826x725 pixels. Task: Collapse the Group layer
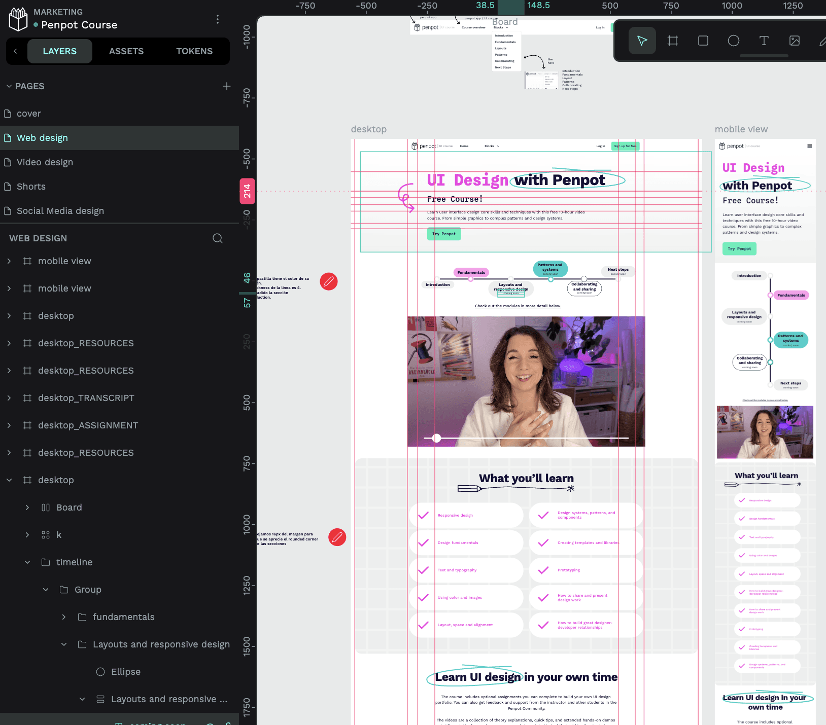tap(46, 590)
